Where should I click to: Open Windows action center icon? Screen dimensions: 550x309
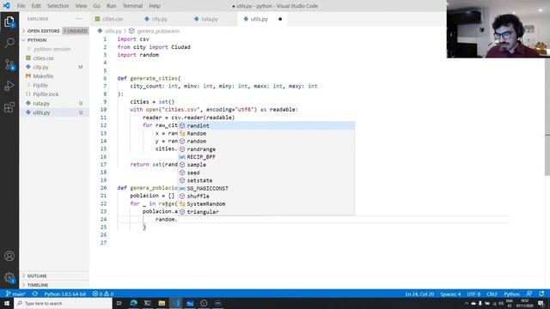[x=541, y=303]
